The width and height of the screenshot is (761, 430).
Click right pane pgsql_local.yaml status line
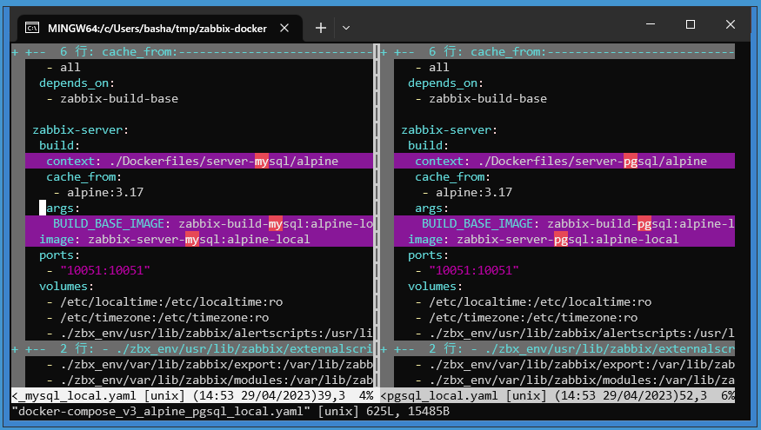point(557,395)
